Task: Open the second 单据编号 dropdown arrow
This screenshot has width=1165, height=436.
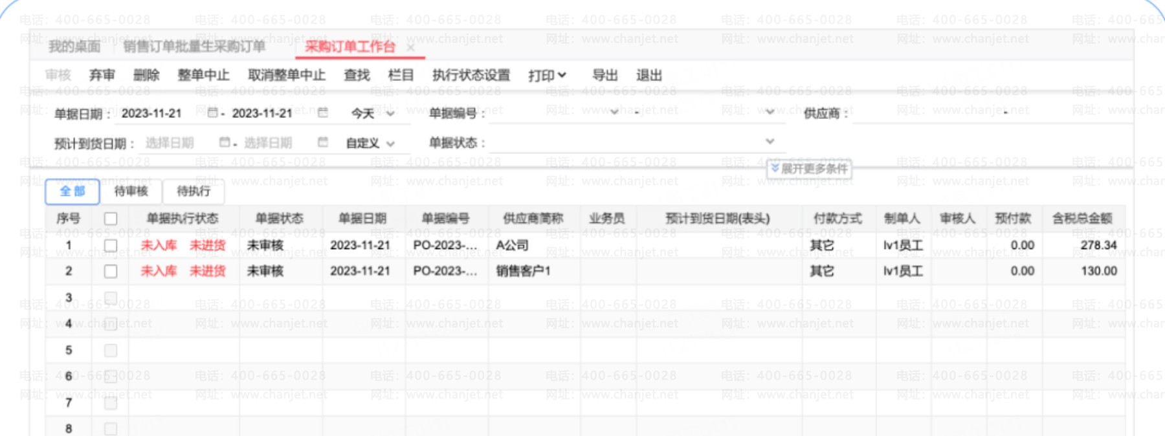Action: tap(770, 112)
